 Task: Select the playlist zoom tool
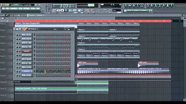tap(23, 15)
